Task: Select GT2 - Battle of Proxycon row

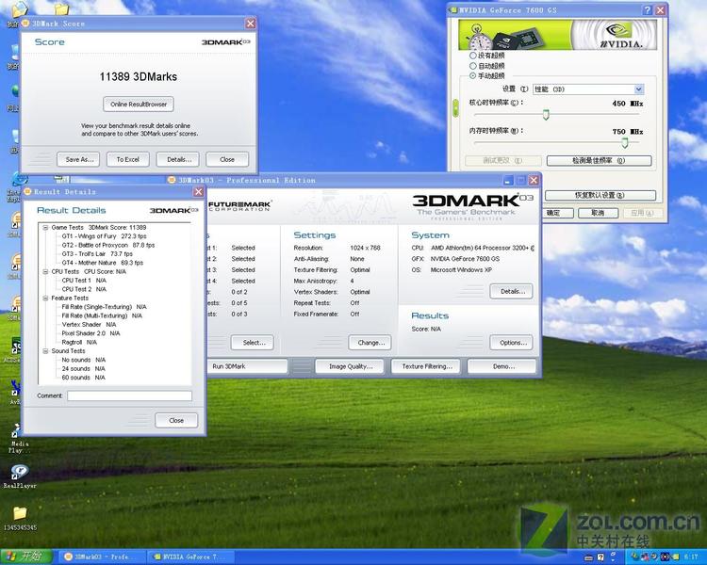Action: click(x=108, y=245)
